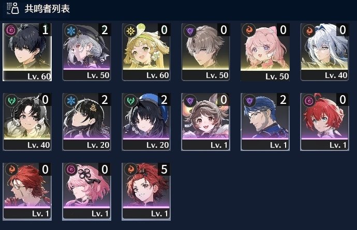Screen dimensions: 357x230
Task: Click the 共鸣者列表 title text
Action: pos(47,9)
